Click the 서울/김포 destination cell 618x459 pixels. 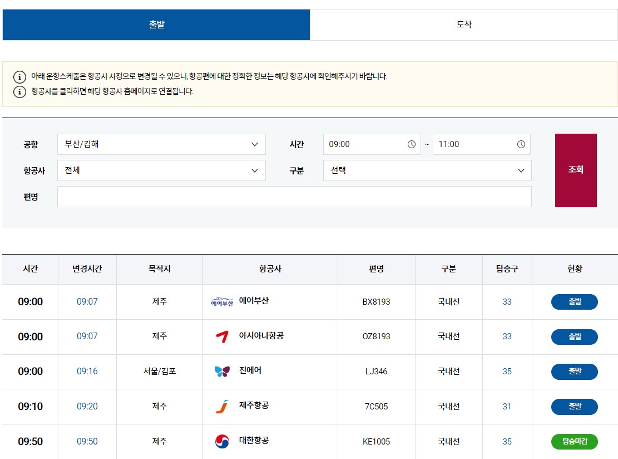160,372
